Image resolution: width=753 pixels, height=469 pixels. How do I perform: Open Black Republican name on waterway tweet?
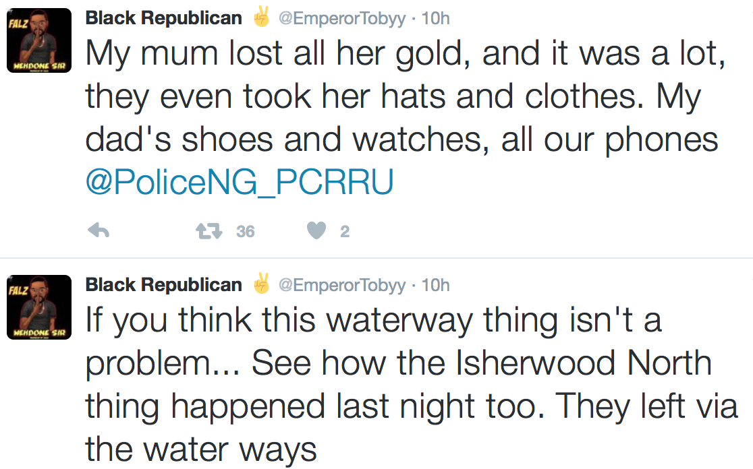tap(164, 285)
